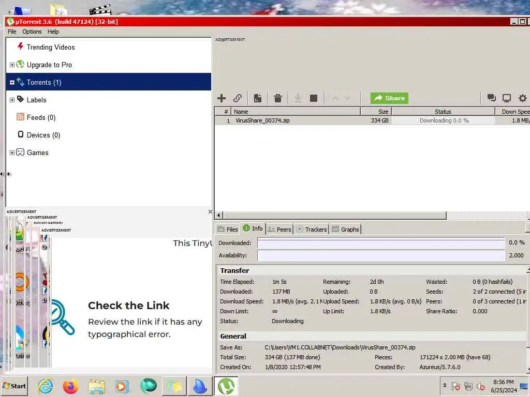Select Labels in the sidebar
The width and height of the screenshot is (530, 397).
[x=37, y=100]
